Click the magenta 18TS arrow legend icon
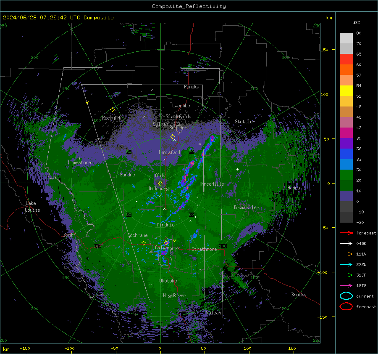 [x=346, y=285]
